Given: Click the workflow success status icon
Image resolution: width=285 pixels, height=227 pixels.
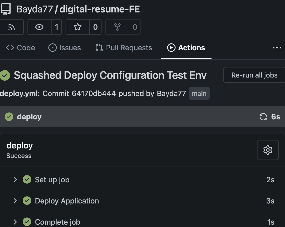Looking at the screenshot, I should 5,75.
